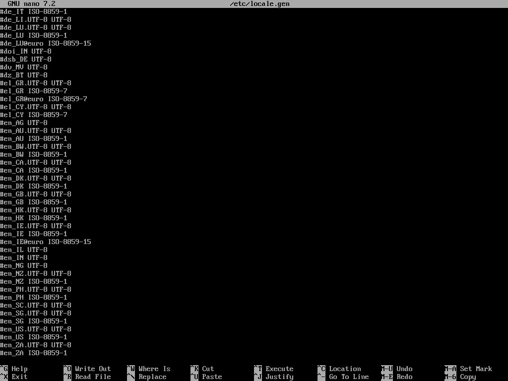Place cursor on #en_NG UTF-8 line
The width and height of the screenshot is (508, 381).
click(24, 266)
